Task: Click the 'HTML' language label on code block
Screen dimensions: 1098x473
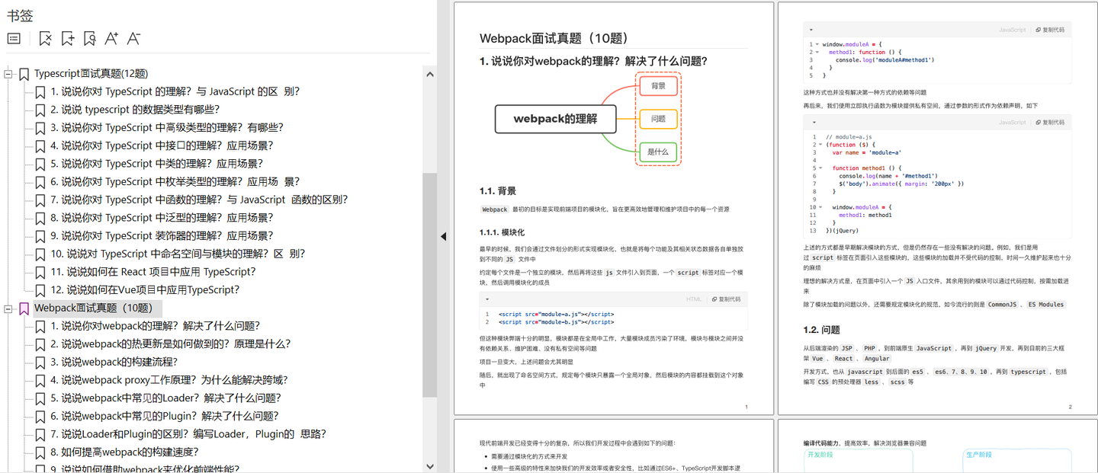Action: point(694,299)
